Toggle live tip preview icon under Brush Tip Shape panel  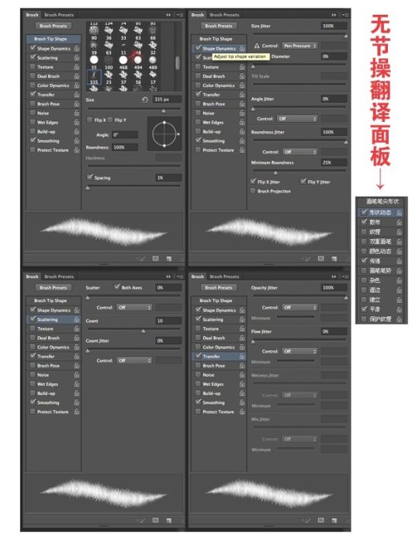pos(141,259)
